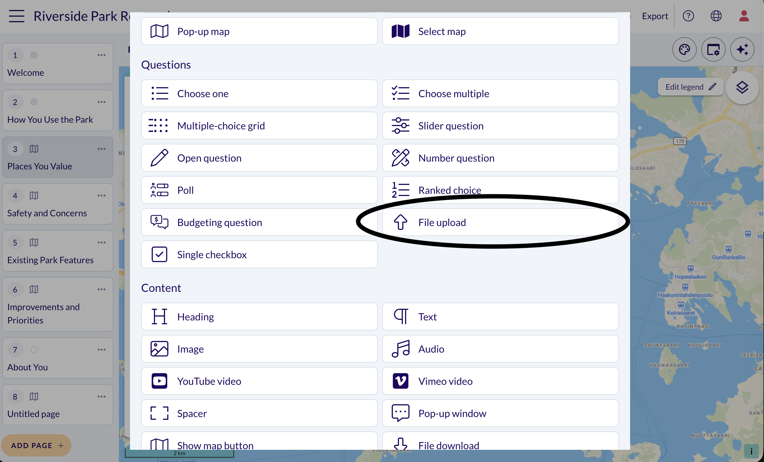764x462 pixels.
Task: Add a Single checkbox element
Action: [259, 255]
